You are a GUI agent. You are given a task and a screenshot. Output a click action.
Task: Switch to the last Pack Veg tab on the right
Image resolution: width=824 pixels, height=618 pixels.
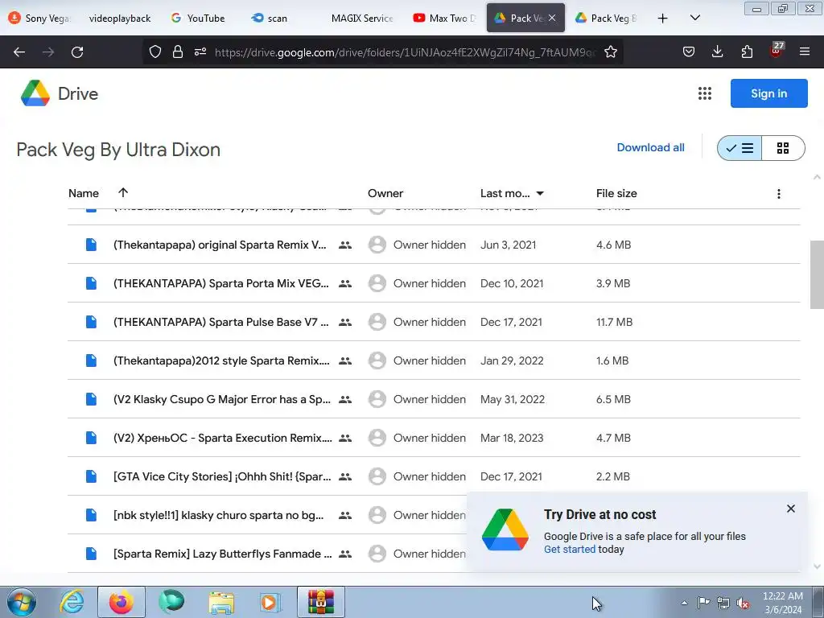(x=606, y=18)
